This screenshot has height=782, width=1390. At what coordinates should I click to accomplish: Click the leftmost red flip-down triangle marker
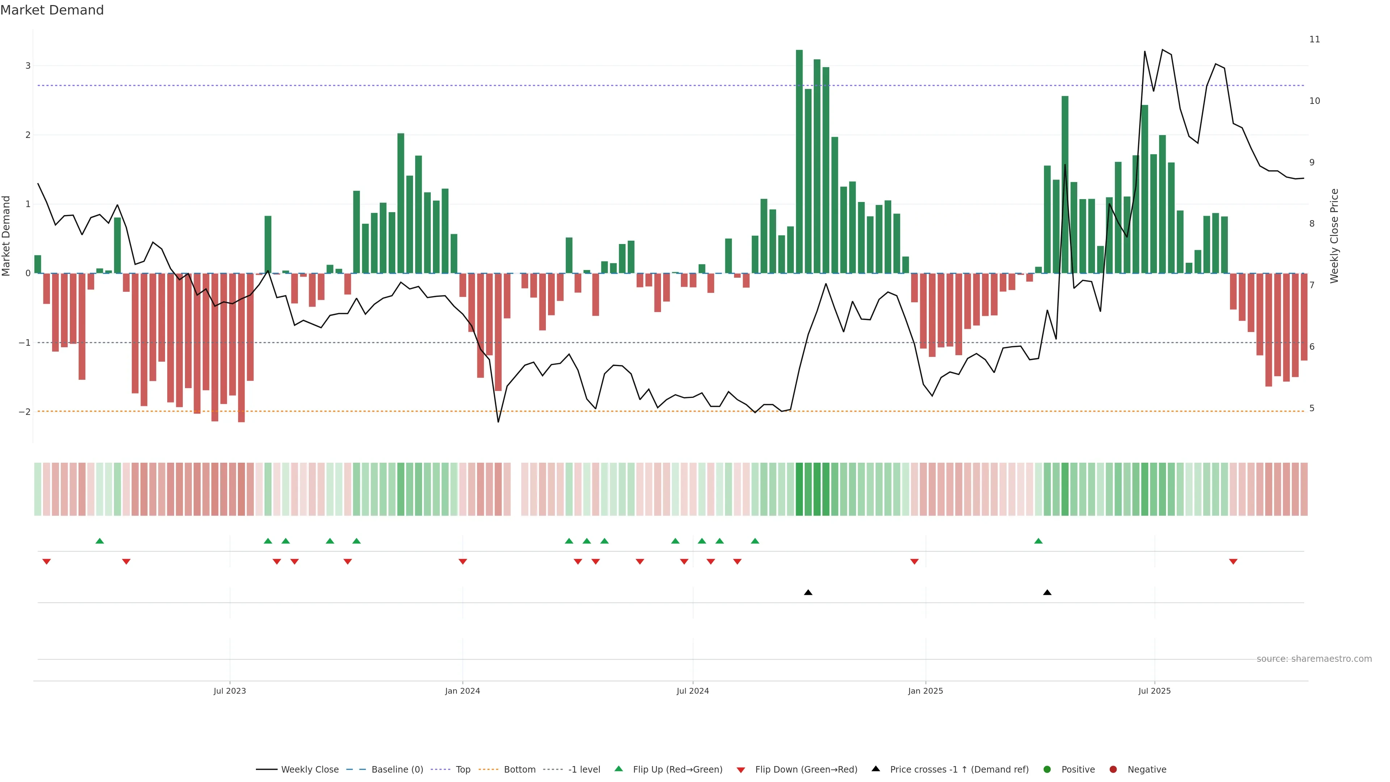(x=46, y=562)
